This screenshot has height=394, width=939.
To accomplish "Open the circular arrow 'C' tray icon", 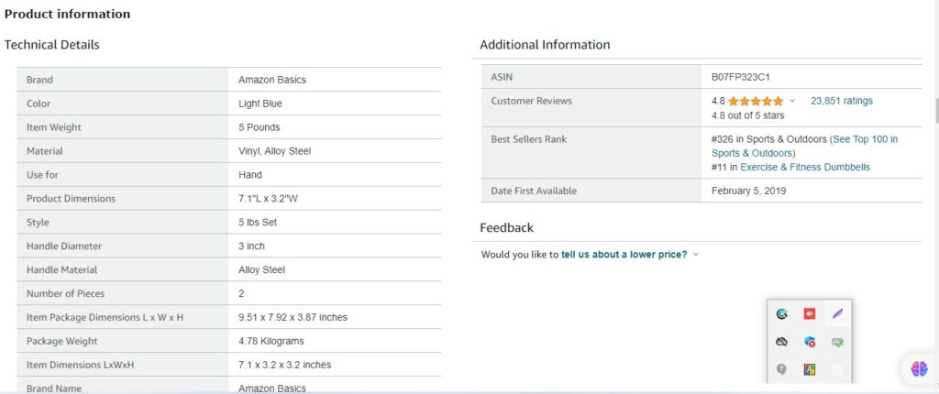I will (x=781, y=313).
